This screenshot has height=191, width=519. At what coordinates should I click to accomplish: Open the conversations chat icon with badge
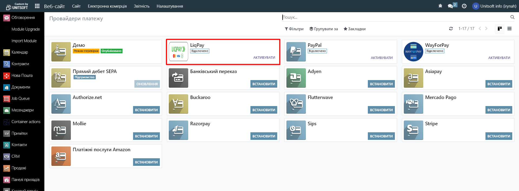[x=451, y=6]
